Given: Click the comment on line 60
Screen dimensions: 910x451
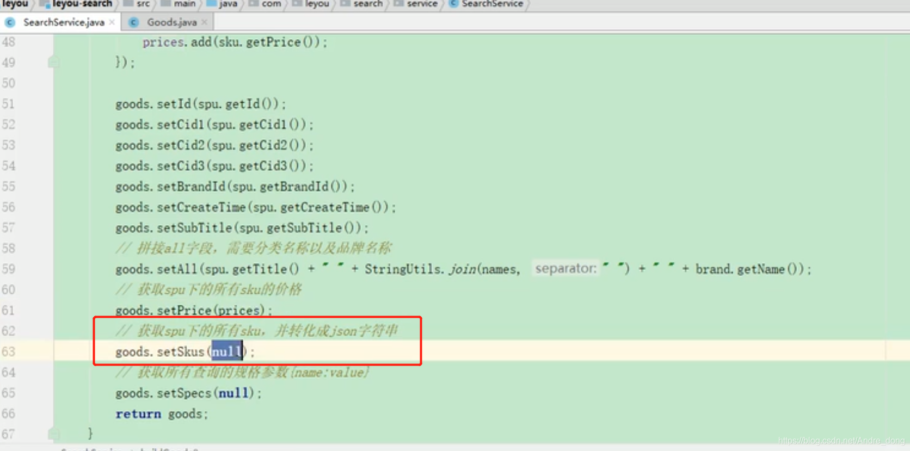Looking at the screenshot, I should (208, 289).
